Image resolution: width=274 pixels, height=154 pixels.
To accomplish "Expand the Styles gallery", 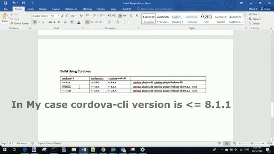I will click(x=244, y=23).
